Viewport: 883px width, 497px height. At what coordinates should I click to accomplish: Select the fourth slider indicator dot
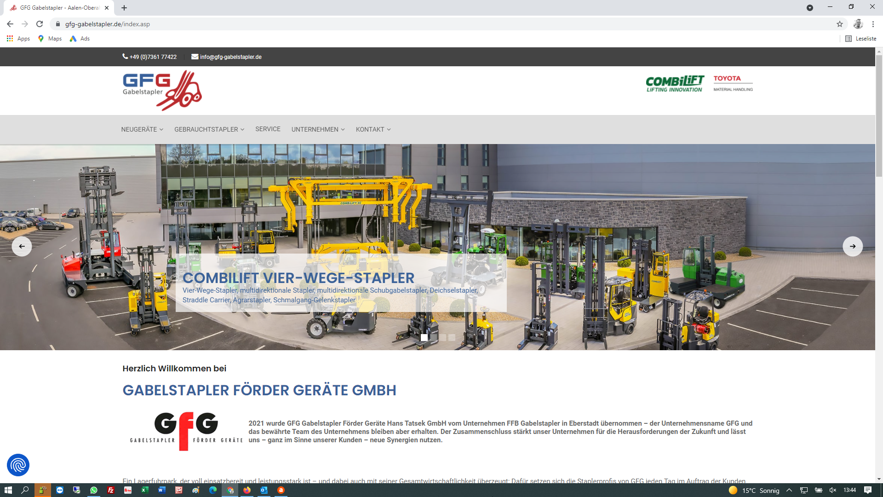pyautogui.click(x=452, y=337)
